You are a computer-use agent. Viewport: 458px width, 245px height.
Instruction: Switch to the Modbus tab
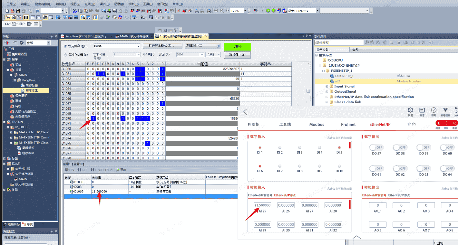317,124
